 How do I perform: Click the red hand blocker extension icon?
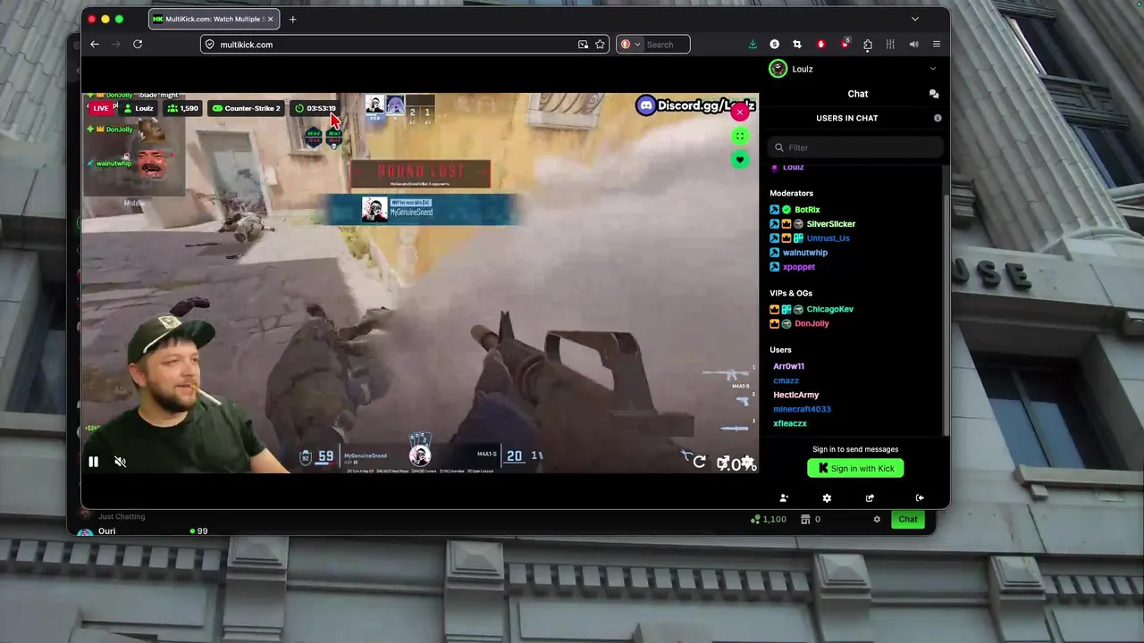click(x=820, y=44)
